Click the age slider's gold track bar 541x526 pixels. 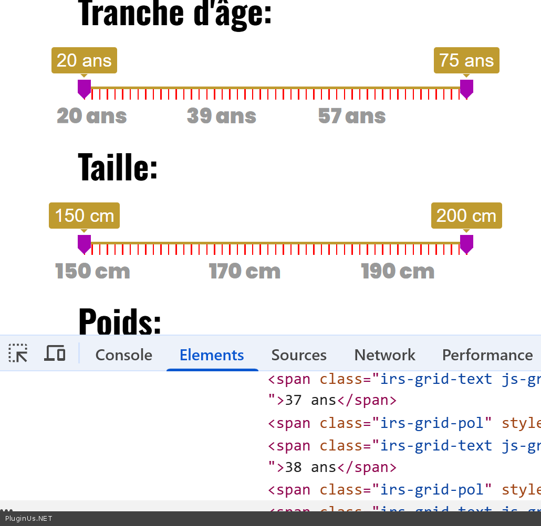tap(273, 87)
